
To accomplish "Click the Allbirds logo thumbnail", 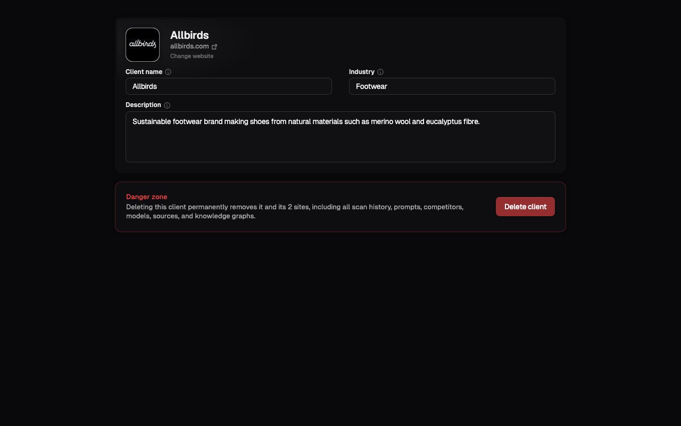I will tap(143, 45).
